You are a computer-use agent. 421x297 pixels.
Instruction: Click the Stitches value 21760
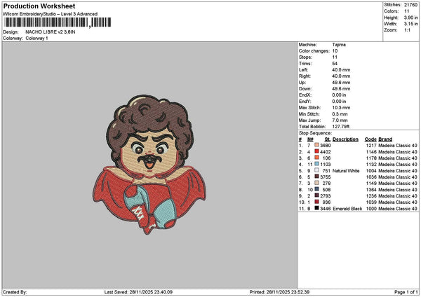click(x=410, y=5)
